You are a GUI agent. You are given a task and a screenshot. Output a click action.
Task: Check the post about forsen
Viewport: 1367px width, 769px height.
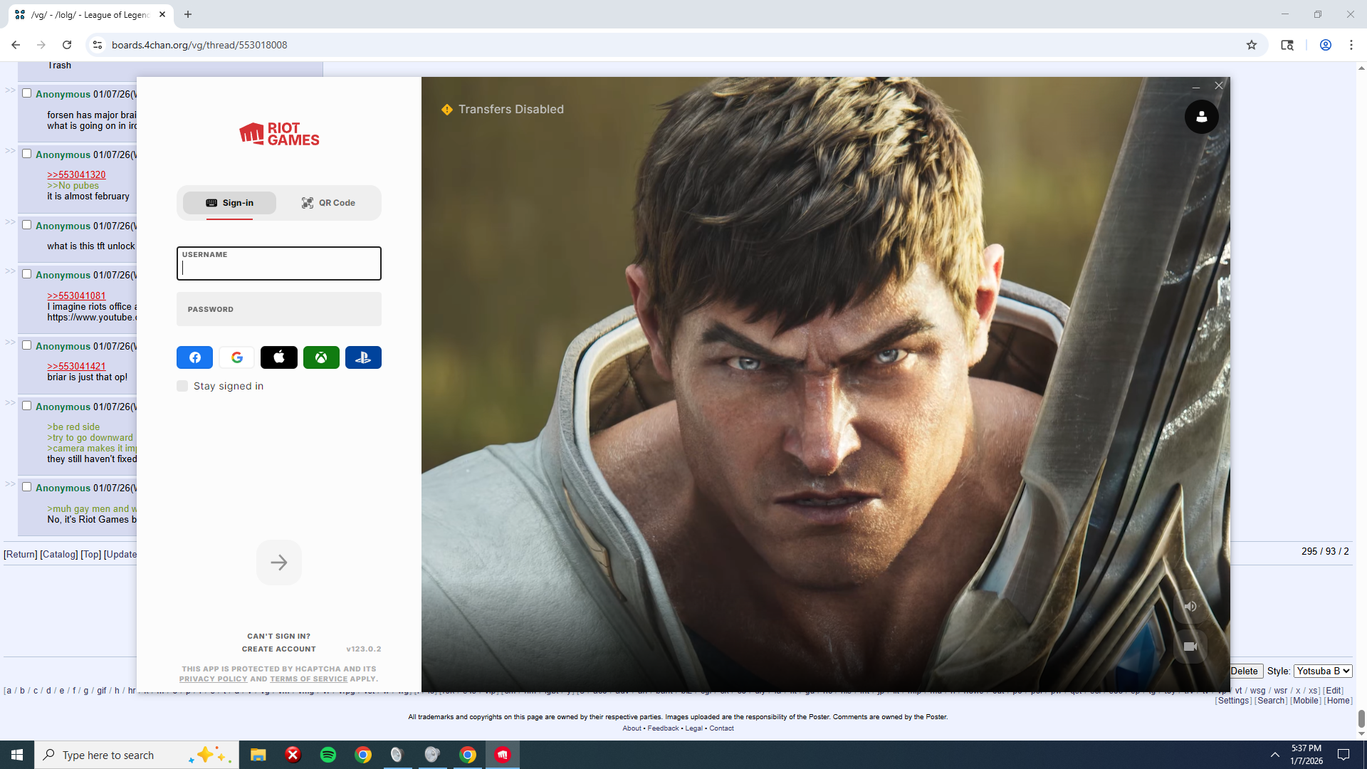pyautogui.click(x=26, y=93)
